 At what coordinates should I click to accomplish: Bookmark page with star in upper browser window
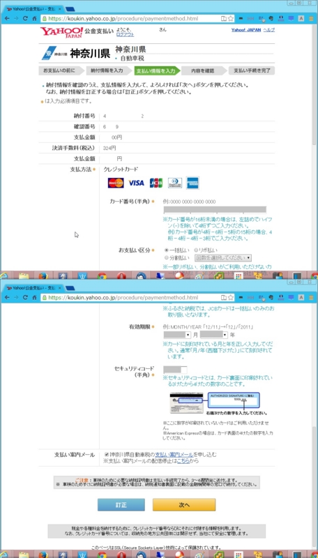coord(231,19)
